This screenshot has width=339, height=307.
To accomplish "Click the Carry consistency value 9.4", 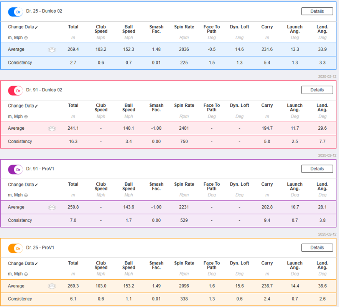I will (267, 220).
